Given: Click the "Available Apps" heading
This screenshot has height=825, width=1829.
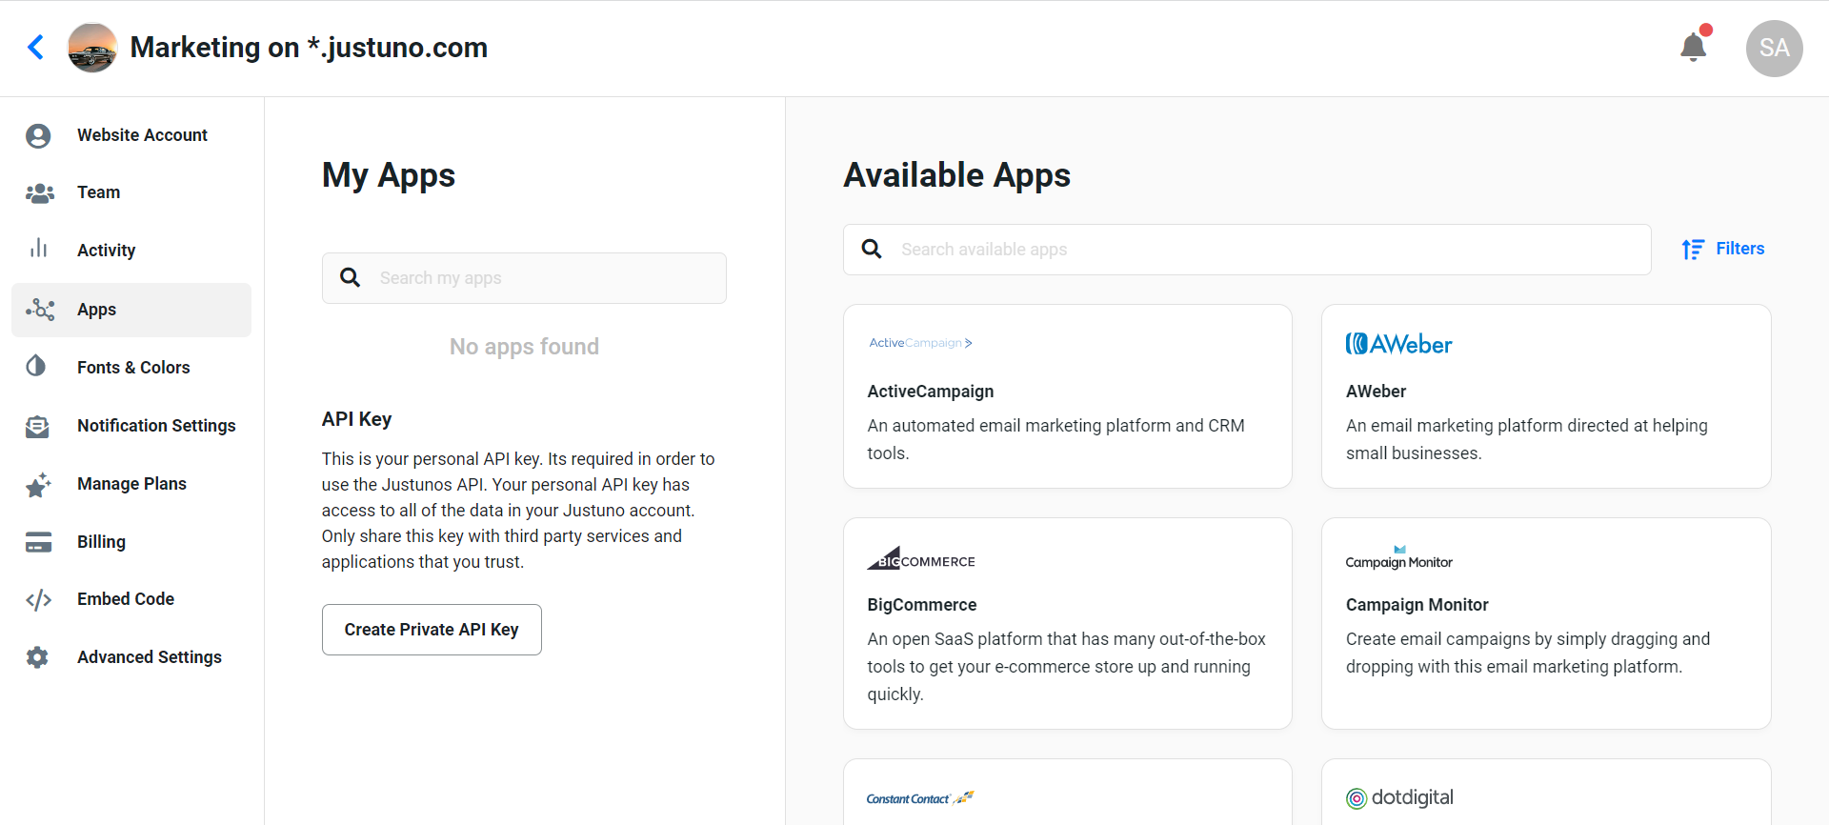Looking at the screenshot, I should pos(956,175).
